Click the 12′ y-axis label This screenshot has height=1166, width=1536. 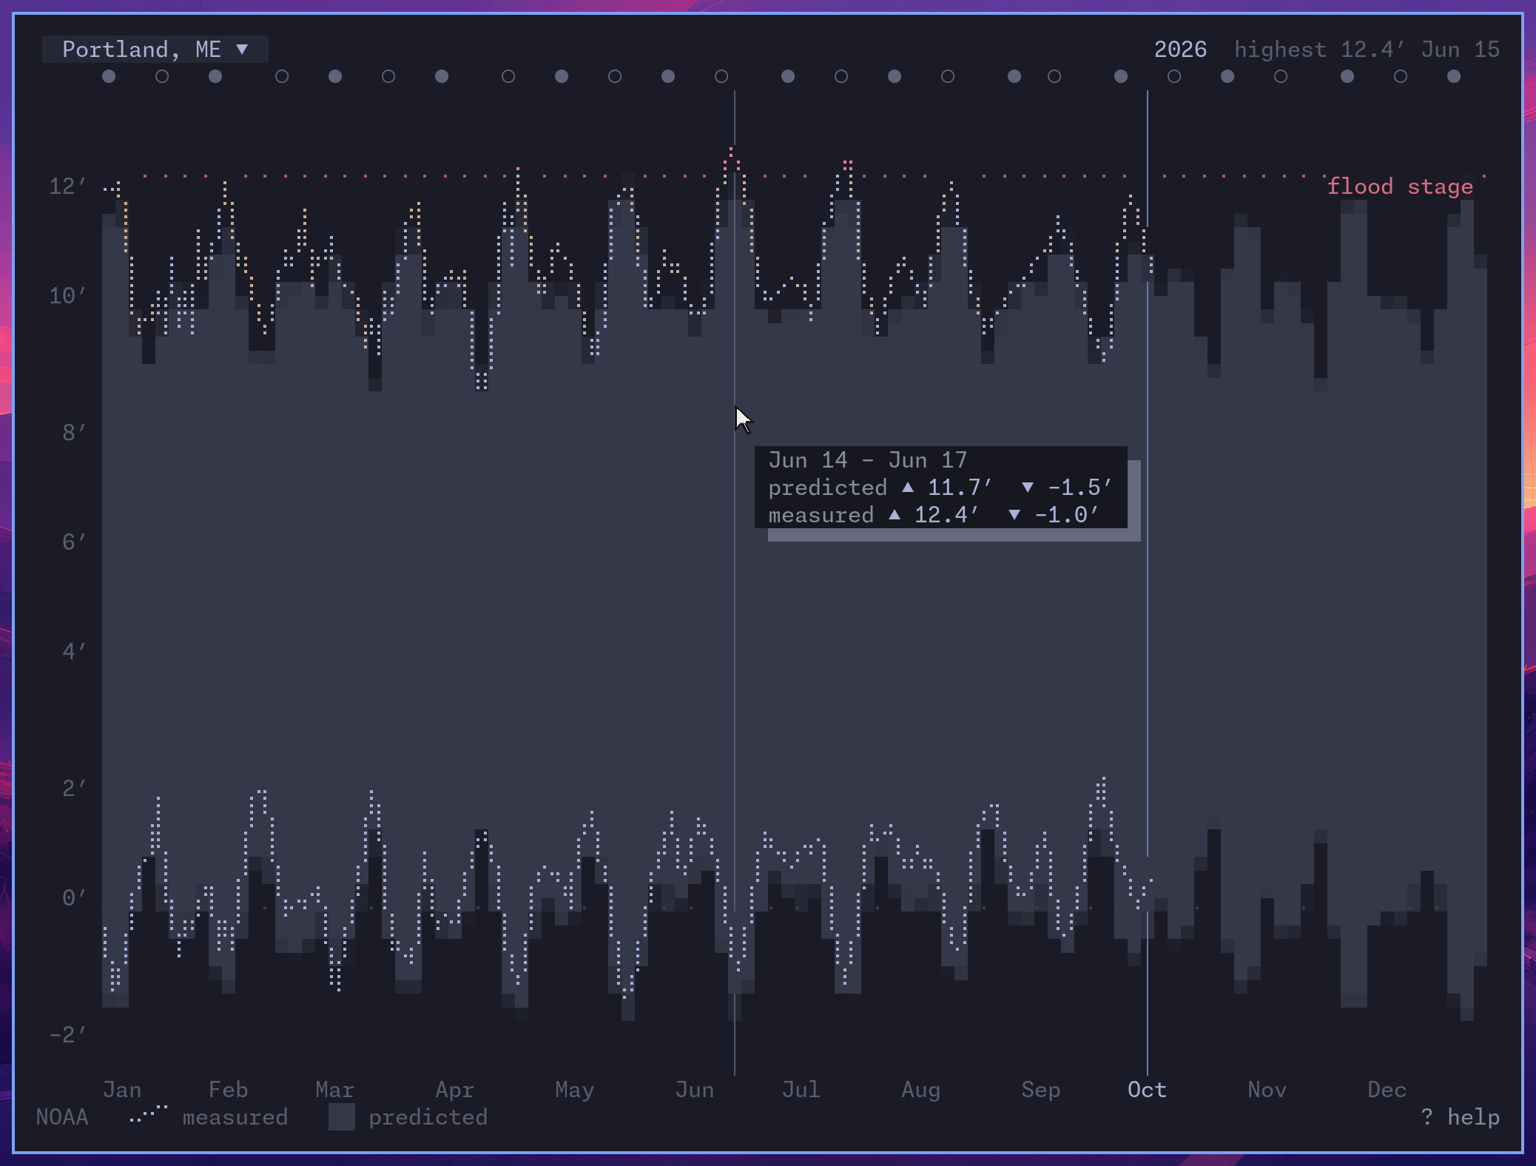pos(67,186)
